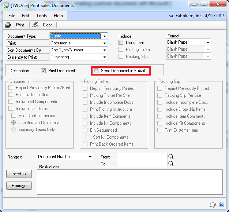Screen dimensions: 229x212
Task: Click the sa user ID text
Action: pyautogui.click(x=171, y=16)
